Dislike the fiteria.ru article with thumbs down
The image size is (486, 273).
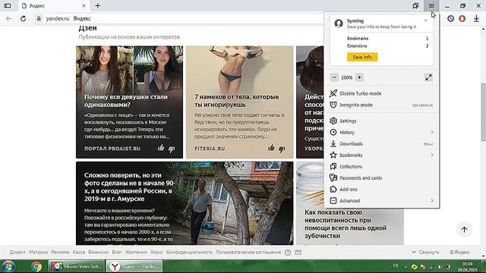pyautogui.click(x=282, y=149)
